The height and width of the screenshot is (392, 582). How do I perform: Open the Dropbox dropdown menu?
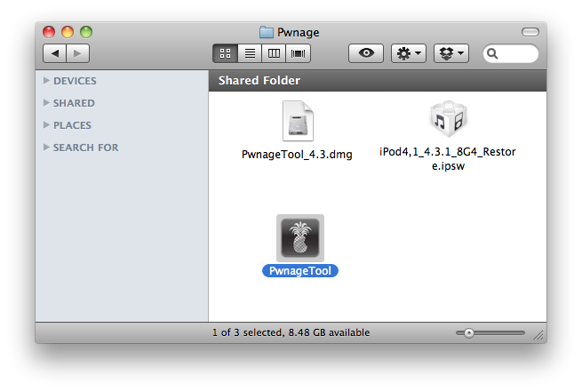pos(450,53)
